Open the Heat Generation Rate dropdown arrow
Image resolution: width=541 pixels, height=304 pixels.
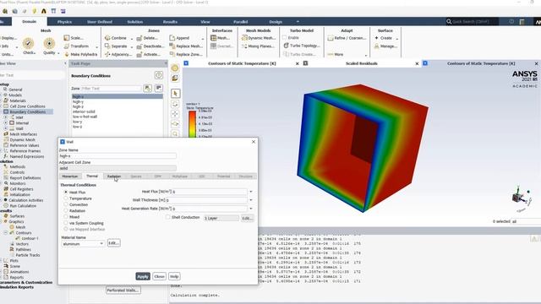click(x=251, y=209)
